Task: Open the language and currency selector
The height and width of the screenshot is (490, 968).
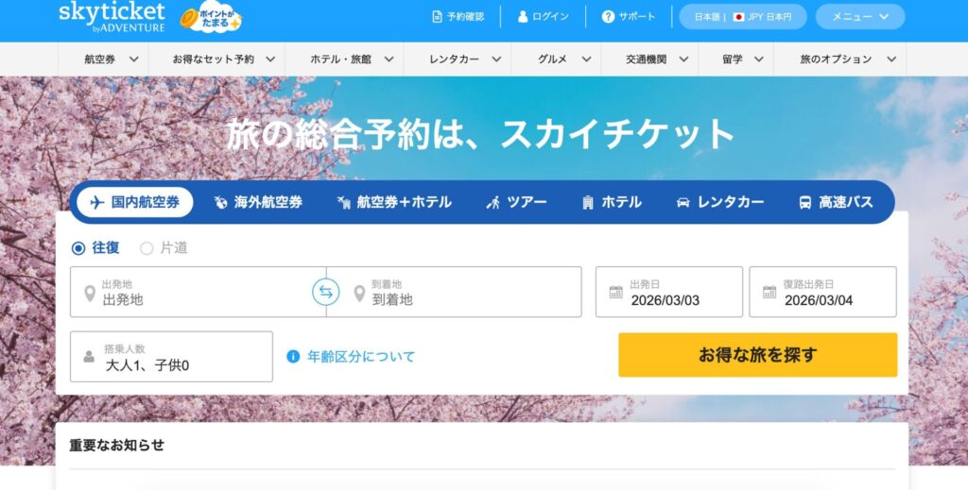Action: click(x=743, y=17)
